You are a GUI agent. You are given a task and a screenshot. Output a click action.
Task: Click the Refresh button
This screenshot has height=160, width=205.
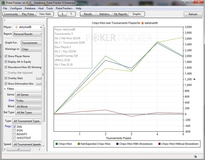[193, 14]
